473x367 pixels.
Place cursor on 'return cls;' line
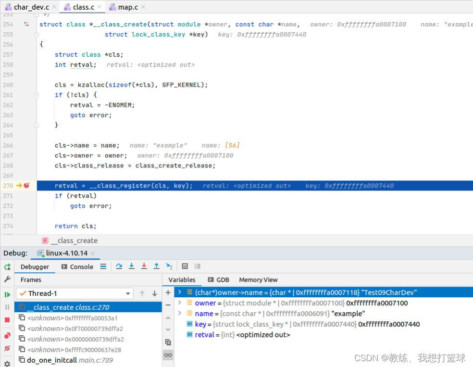point(75,226)
